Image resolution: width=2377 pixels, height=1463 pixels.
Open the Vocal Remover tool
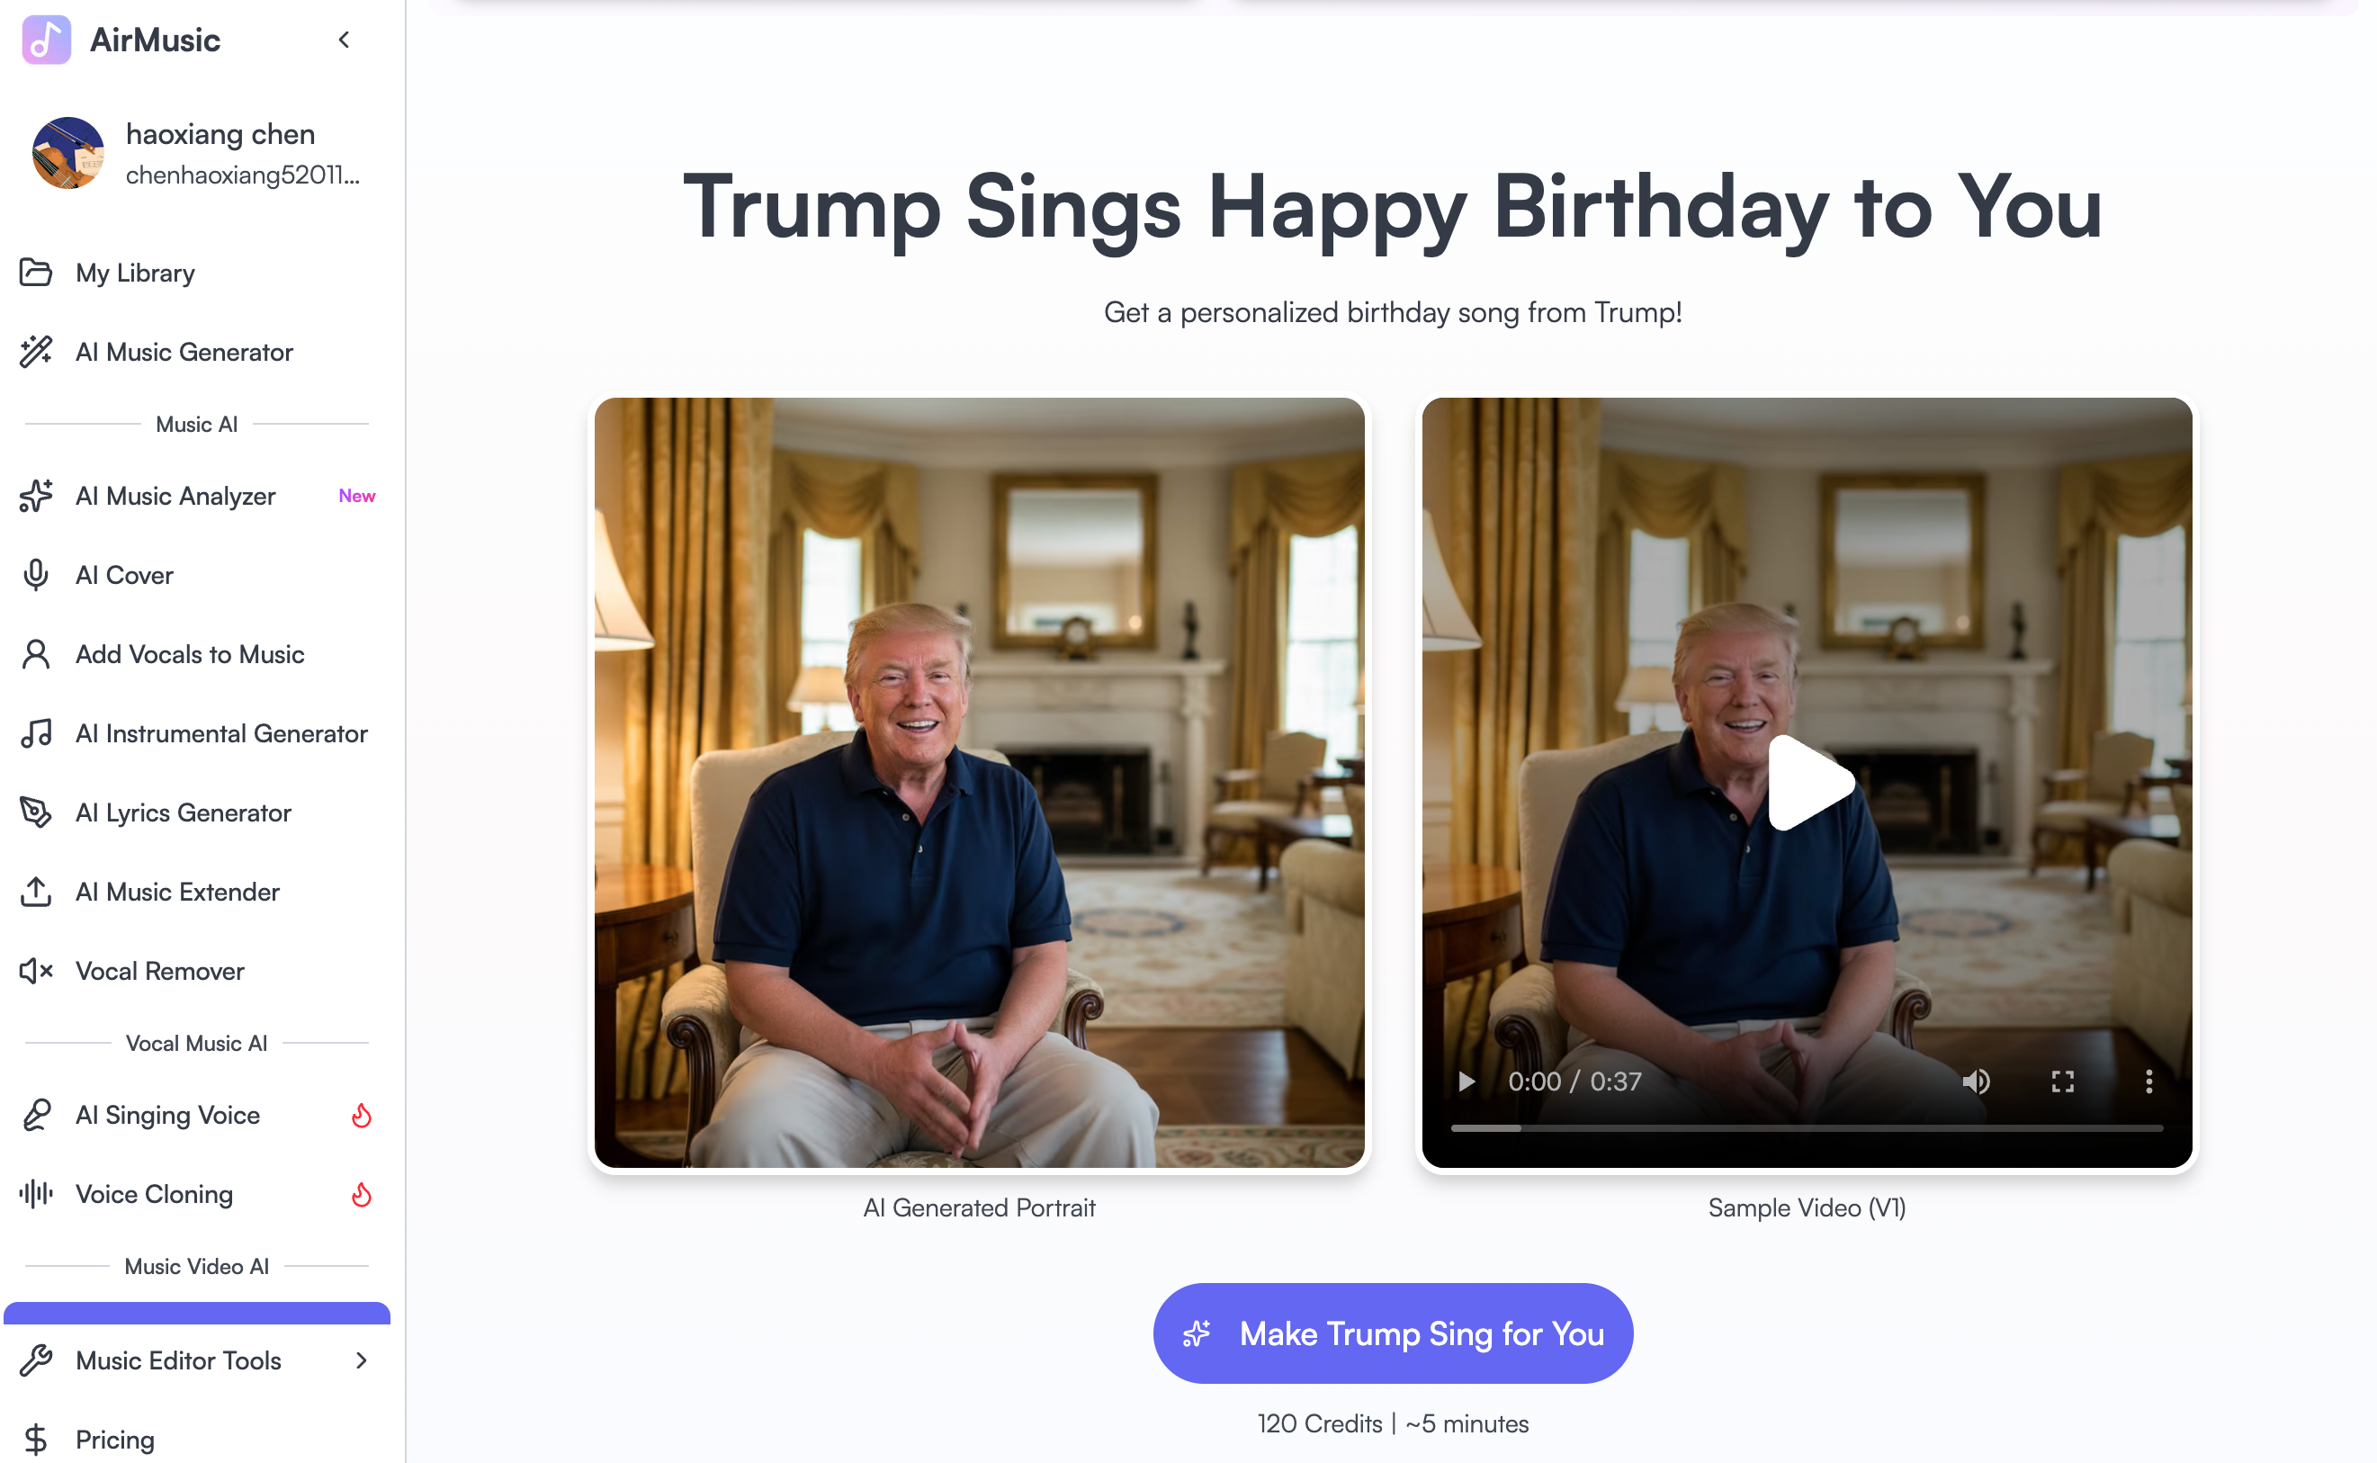pos(159,971)
